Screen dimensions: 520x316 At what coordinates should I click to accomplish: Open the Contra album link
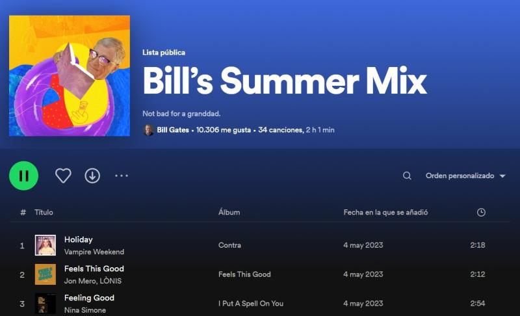(229, 245)
